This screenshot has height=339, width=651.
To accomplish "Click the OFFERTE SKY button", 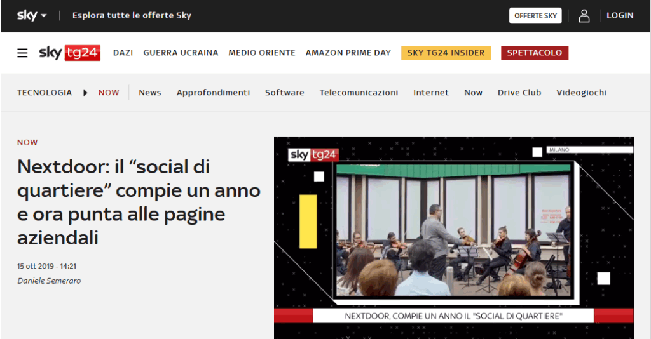I will coord(535,16).
